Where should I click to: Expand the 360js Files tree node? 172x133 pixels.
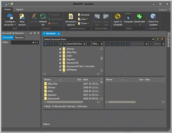pos(60,53)
